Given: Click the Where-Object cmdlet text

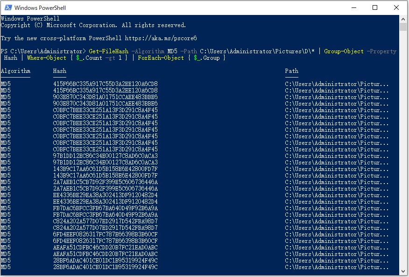Looking at the screenshot, I should [x=46, y=58].
